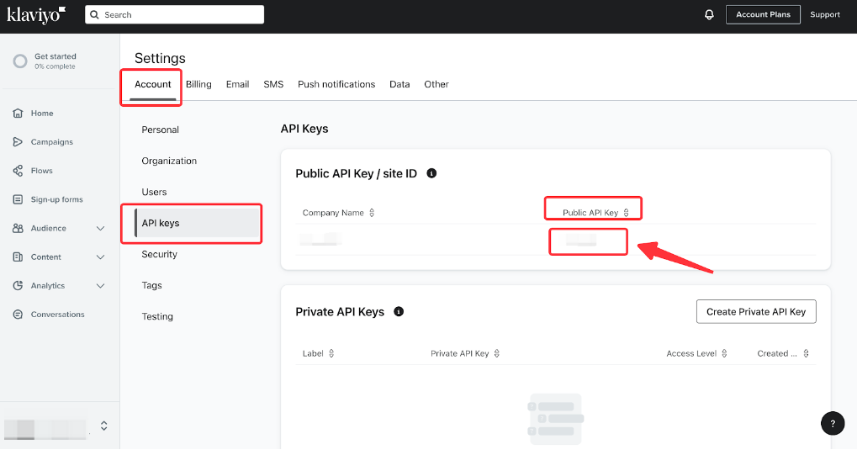857x455 pixels.
Task: Open the account switcher arrows
Action: click(103, 426)
